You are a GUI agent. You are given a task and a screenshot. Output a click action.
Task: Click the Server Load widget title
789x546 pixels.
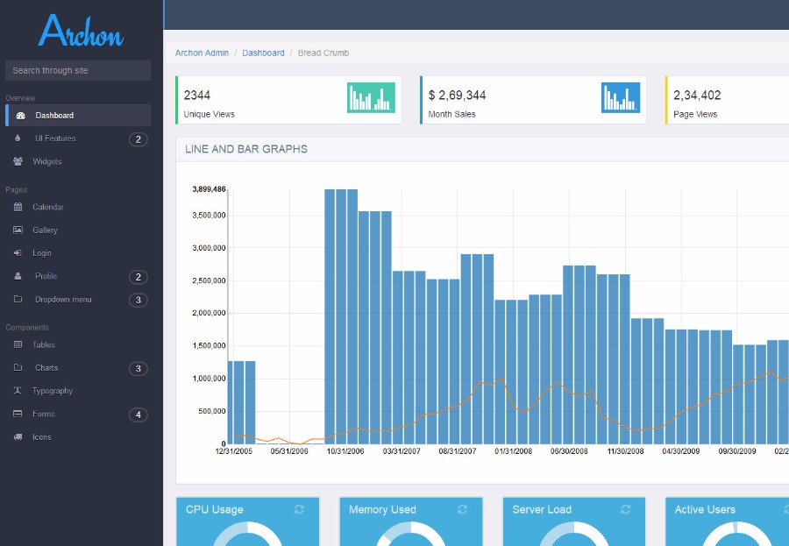542,510
